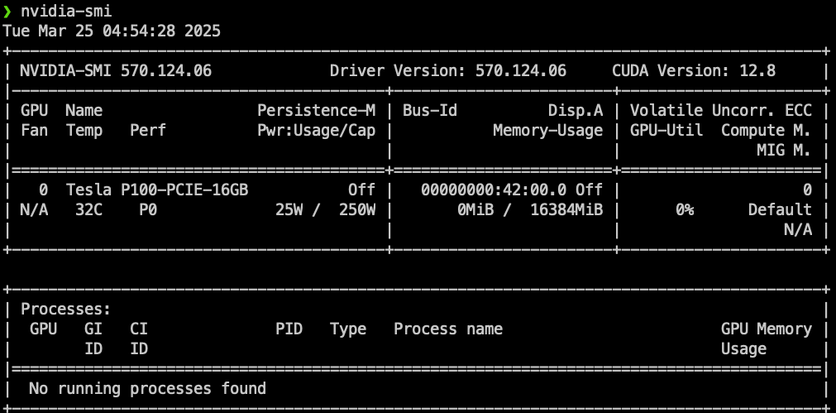Click the 25W power usage value

point(289,210)
